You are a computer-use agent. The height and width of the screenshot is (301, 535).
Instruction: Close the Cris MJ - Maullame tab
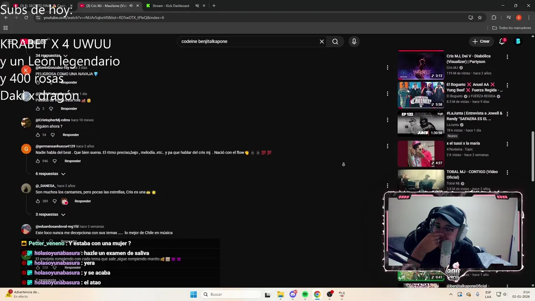(x=138, y=6)
